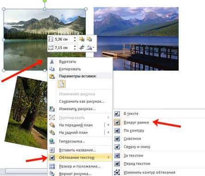Click the 'За текстом' wrap icon
Screen dimensions: 205x176
(x=117, y=156)
